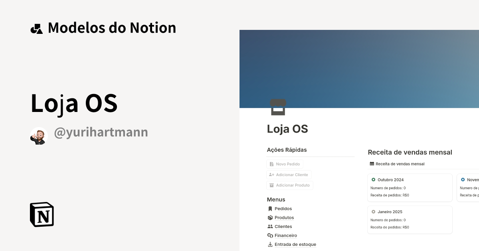Screen dimensions: 479x251
Task: Select the blue status dot on Novembro
Action: point(463,180)
